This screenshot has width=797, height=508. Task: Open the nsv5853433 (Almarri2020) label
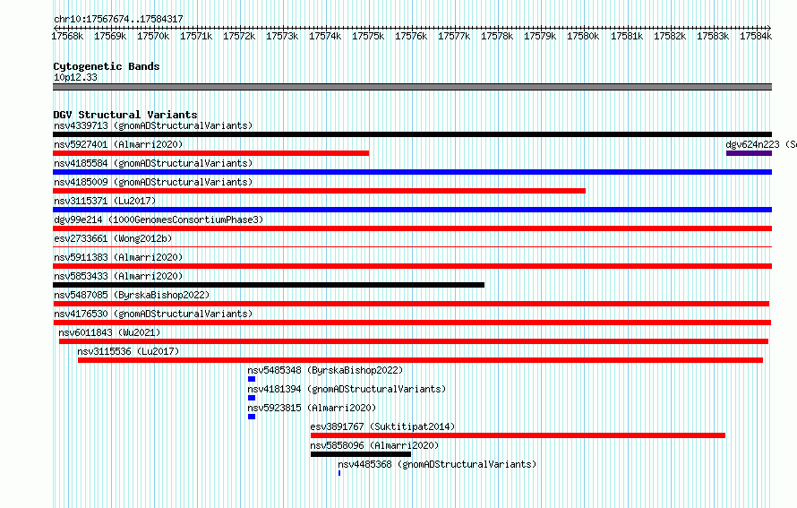pyautogui.click(x=118, y=276)
